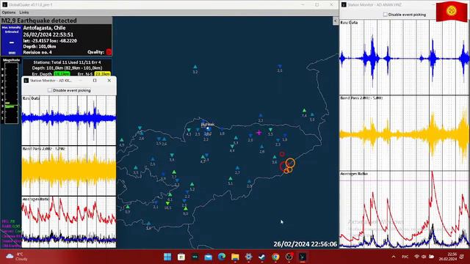
Task: Select the station marker labeled 9,0
Action: 186,208
